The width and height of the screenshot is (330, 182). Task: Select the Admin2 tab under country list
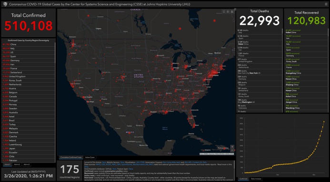click(17, 164)
